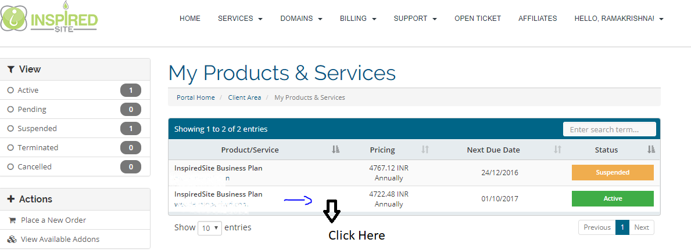Click the 24/12/2016 due date cell

click(500, 172)
